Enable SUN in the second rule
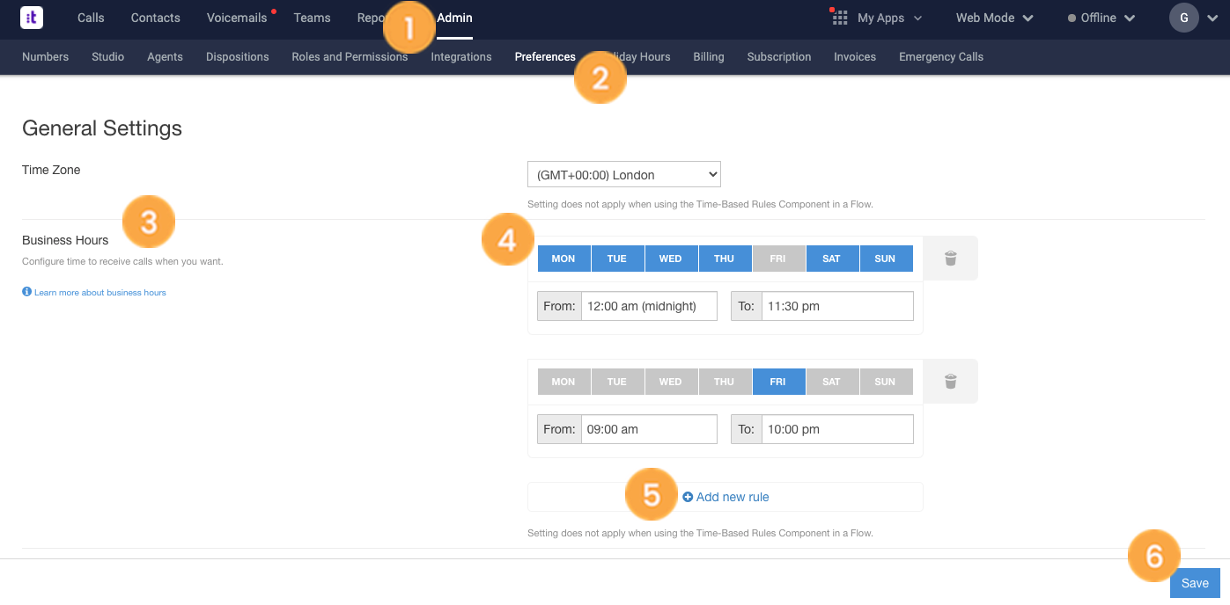This screenshot has width=1230, height=605. pyautogui.click(x=886, y=382)
